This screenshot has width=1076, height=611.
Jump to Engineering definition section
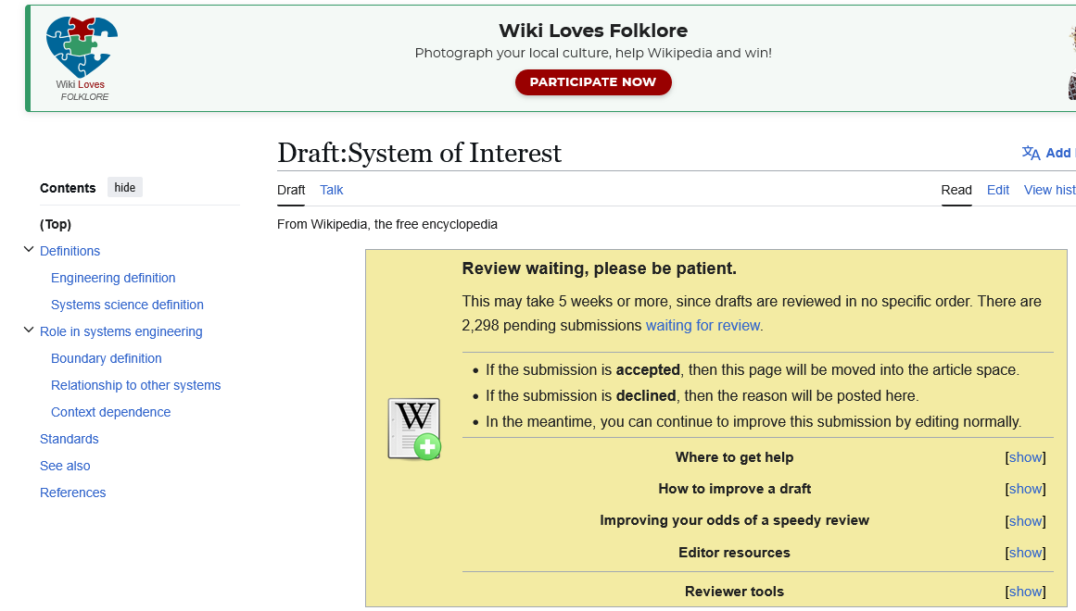(x=113, y=278)
